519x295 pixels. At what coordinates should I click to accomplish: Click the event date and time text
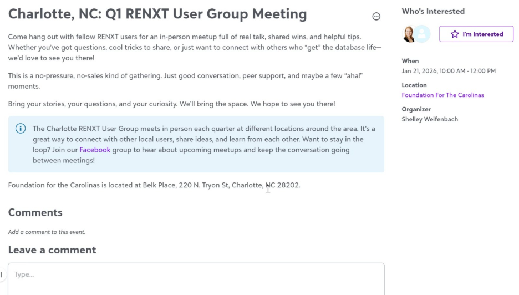pos(449,71)
